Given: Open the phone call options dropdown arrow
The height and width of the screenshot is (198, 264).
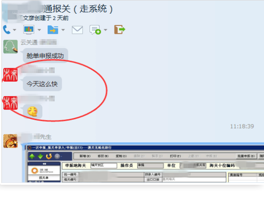Looking at the screenshot, I should (x=15, y=30).
